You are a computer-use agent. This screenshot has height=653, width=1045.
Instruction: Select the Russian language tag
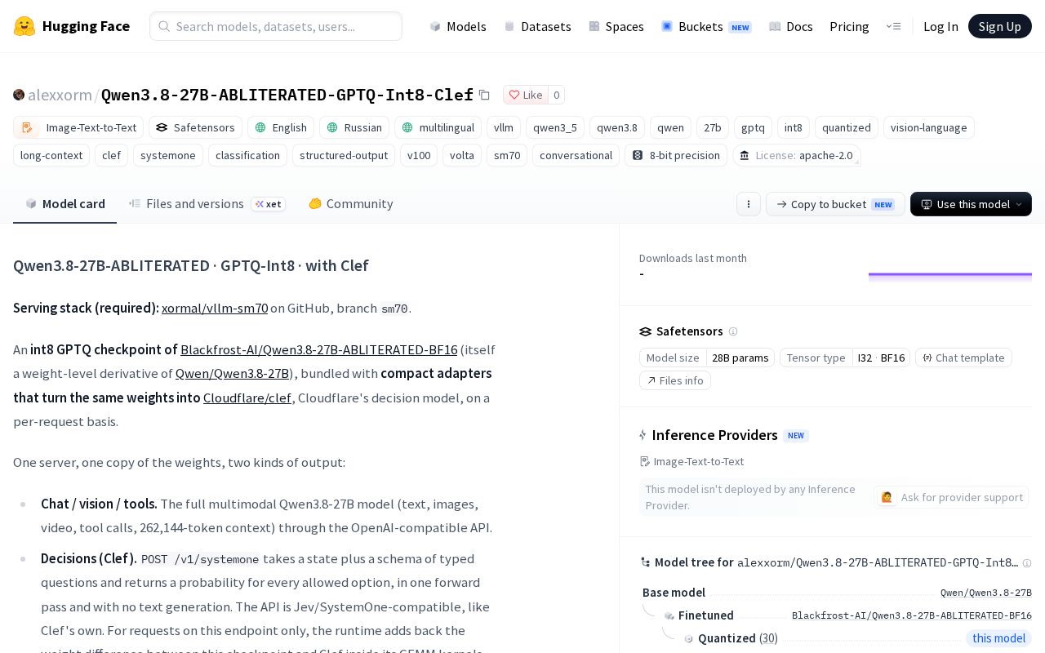(354, 127)
